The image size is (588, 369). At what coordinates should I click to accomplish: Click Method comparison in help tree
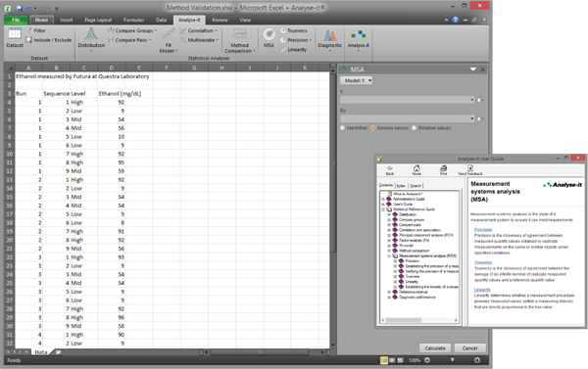pos(414,251)
